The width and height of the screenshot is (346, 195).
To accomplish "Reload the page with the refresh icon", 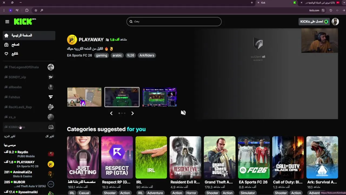I will coord(331,10).
